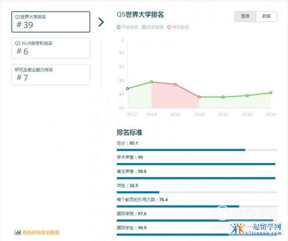The width and height of the screenshot is (288, 241).
Task: Click the QS世界大学排名 chart heading
Action: point(140,15)
